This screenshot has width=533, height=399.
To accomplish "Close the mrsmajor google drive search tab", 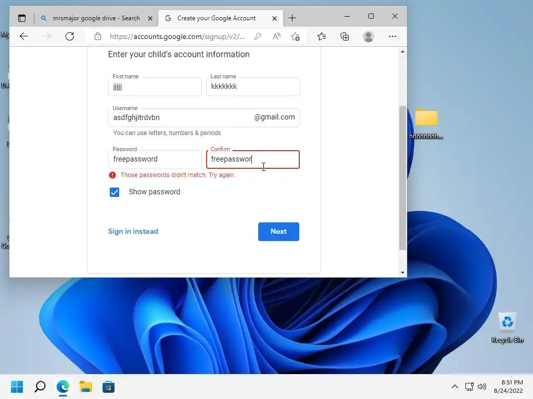I will 150,18.
